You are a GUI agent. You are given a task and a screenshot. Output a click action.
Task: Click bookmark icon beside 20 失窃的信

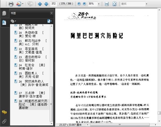click(16, 32)
